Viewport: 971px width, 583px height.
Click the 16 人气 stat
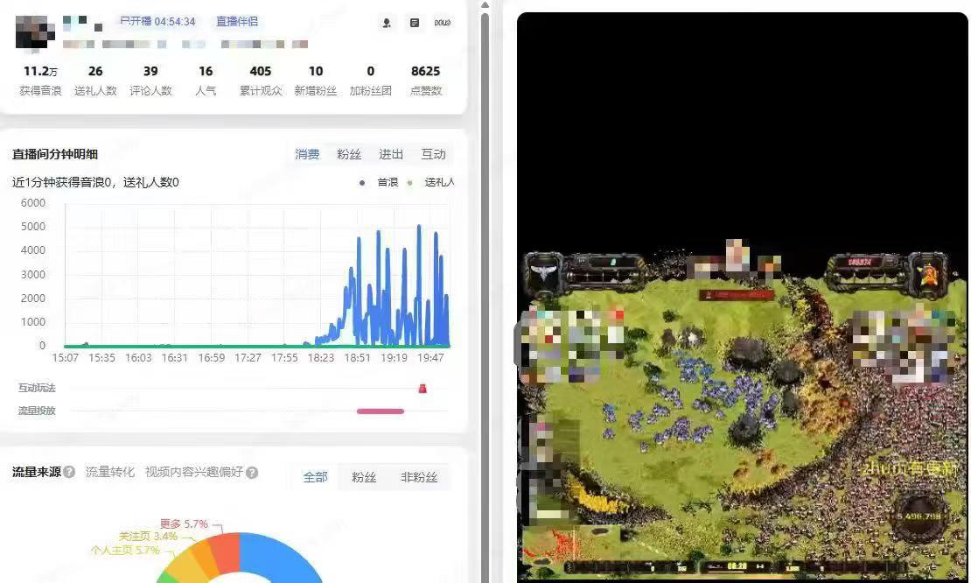coord(206,81)
